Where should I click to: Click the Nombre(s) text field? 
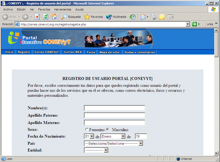(x=114, y=108)
